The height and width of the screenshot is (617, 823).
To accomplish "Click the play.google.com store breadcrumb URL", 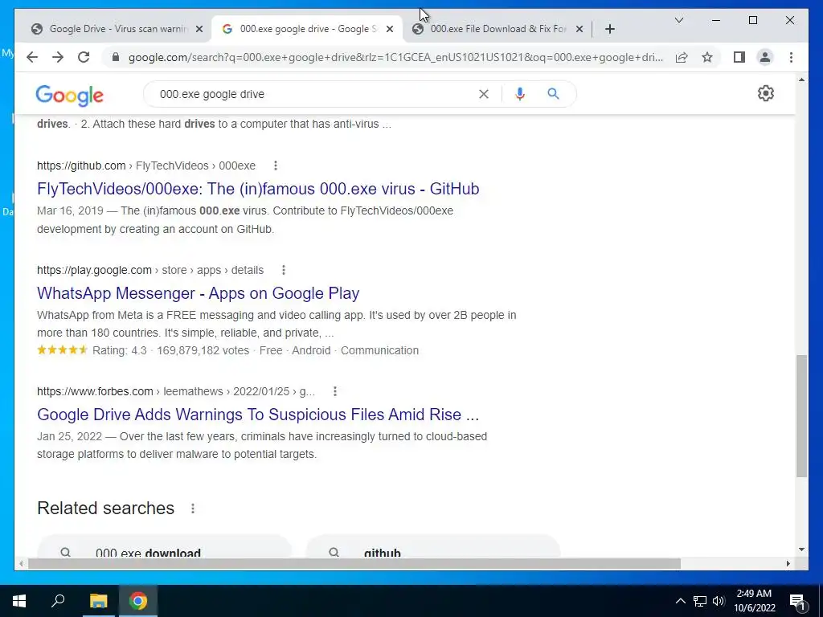I will click(150, 270).
